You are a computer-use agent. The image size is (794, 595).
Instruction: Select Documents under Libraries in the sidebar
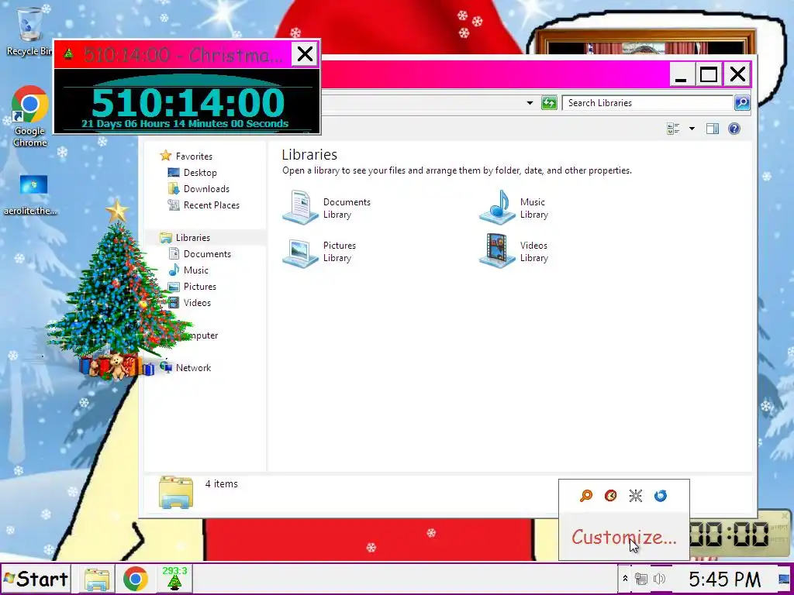207,254
